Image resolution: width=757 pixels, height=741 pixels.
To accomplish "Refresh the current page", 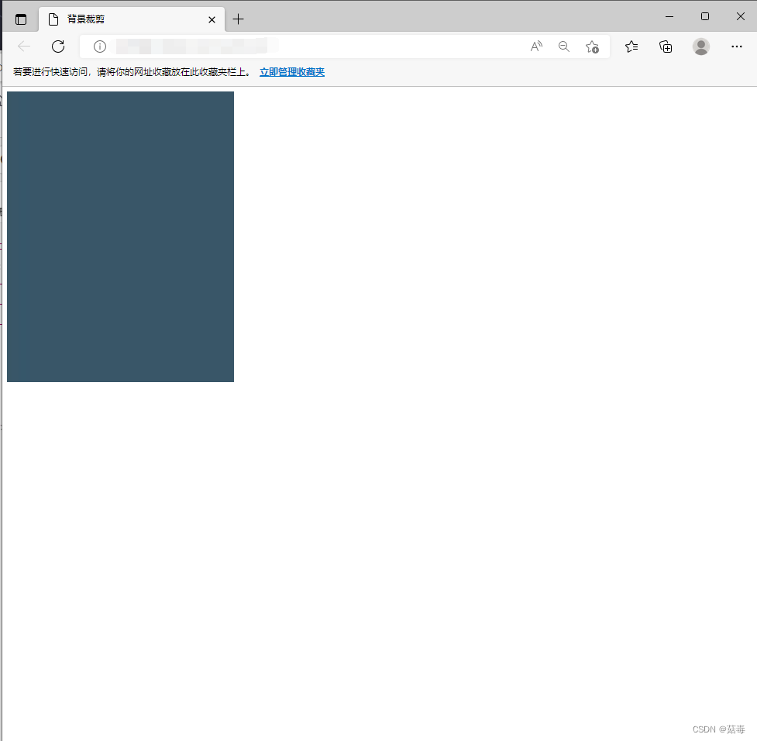I will 58,47.
